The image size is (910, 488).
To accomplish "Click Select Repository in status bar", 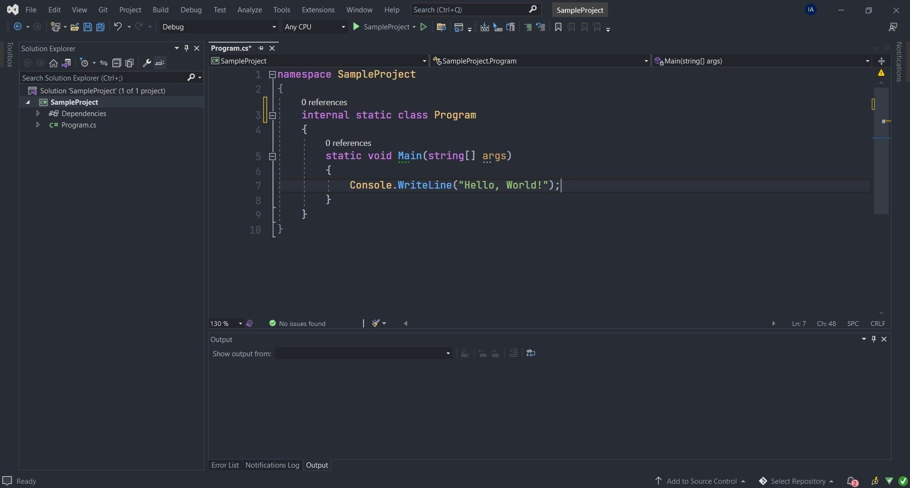I will [x=797, y=481].
